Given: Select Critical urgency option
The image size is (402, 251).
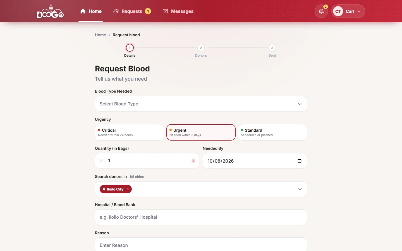Looking at the screenshot, I should coord(130,132).
